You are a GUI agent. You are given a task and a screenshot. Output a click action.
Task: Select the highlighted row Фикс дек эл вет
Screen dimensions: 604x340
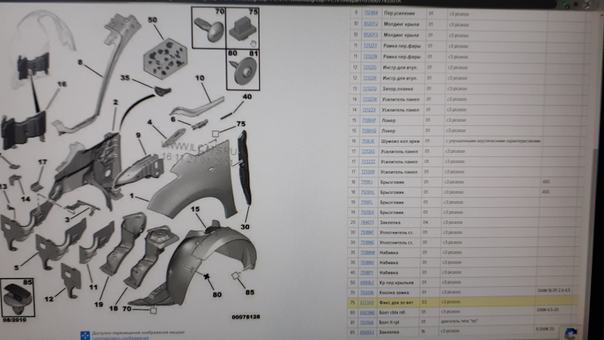(x=462, y=302)
